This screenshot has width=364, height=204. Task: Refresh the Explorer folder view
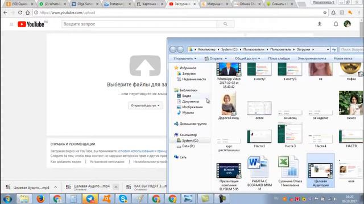coord(334,49)
